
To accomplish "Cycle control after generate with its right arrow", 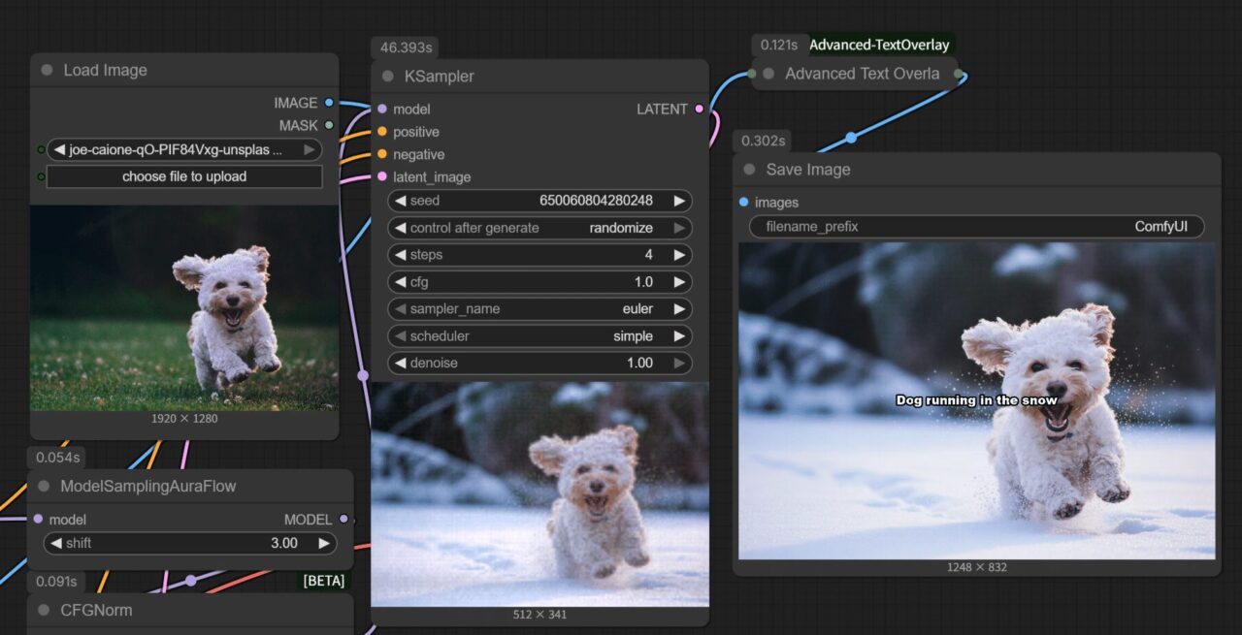I will (680, 228).
